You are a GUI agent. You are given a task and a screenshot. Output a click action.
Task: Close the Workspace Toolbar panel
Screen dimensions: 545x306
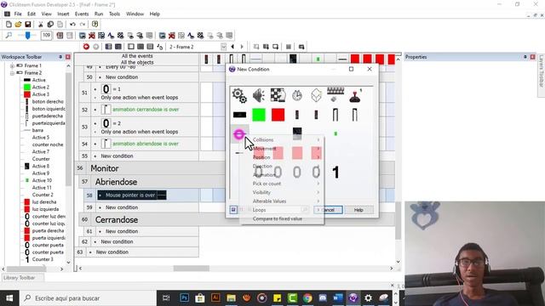coord(68,57)
